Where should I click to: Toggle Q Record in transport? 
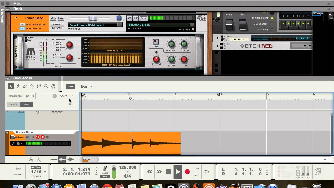[36, 167]
